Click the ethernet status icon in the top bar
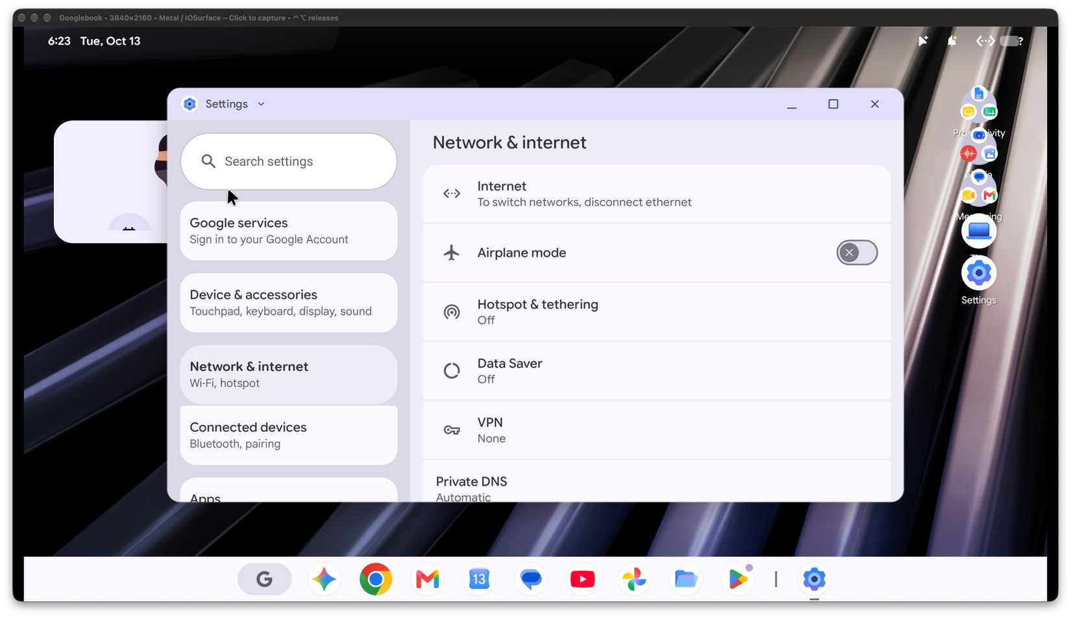This screenshot has width=1071, height=618. coord(985,42)
